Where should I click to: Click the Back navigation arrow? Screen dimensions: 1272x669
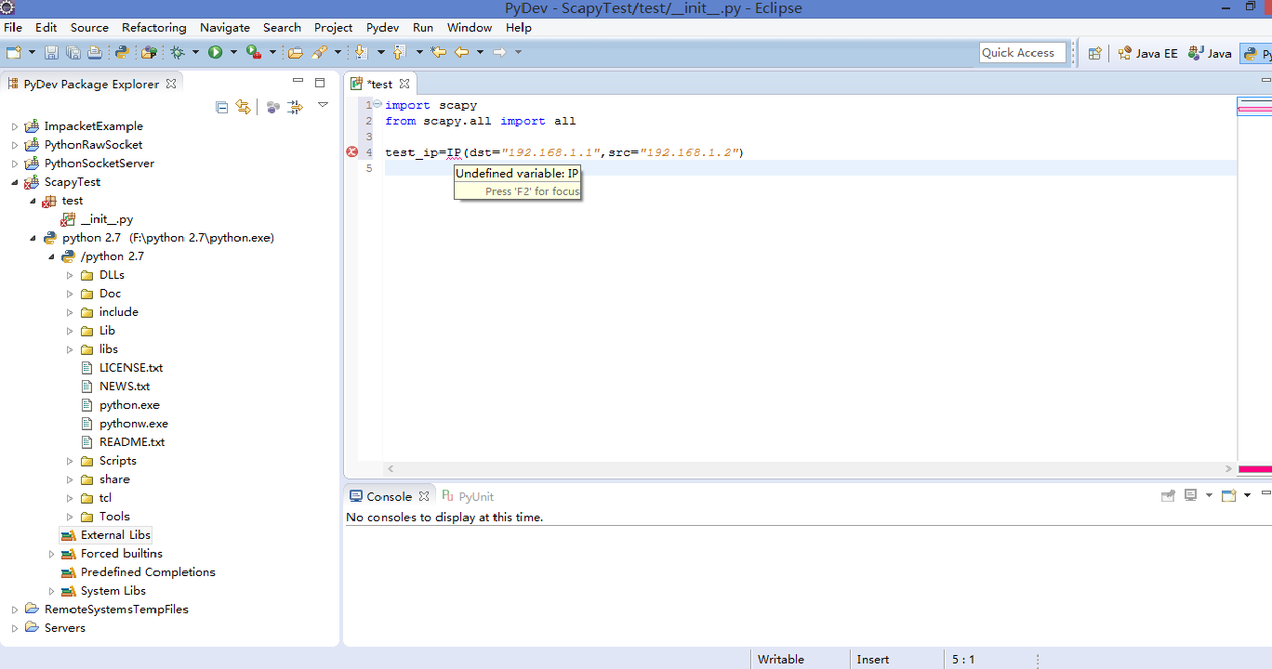461,52
